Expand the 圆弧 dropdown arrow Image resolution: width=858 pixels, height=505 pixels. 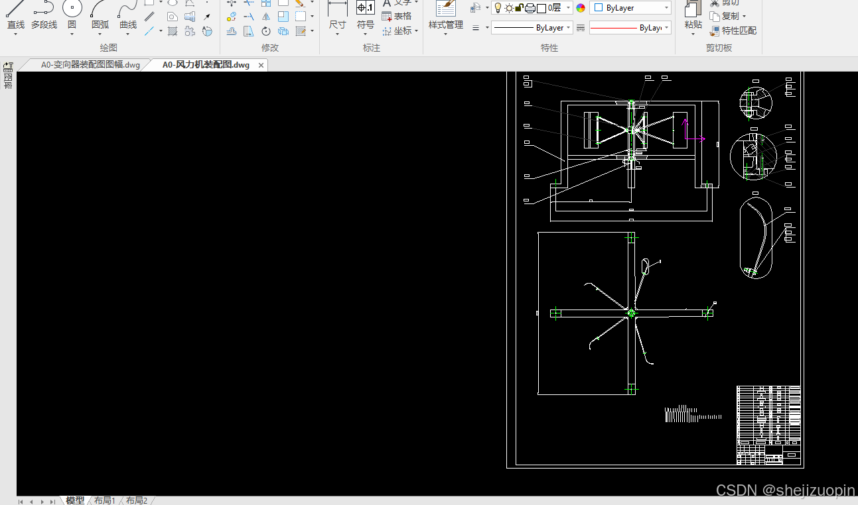[100, 34]
